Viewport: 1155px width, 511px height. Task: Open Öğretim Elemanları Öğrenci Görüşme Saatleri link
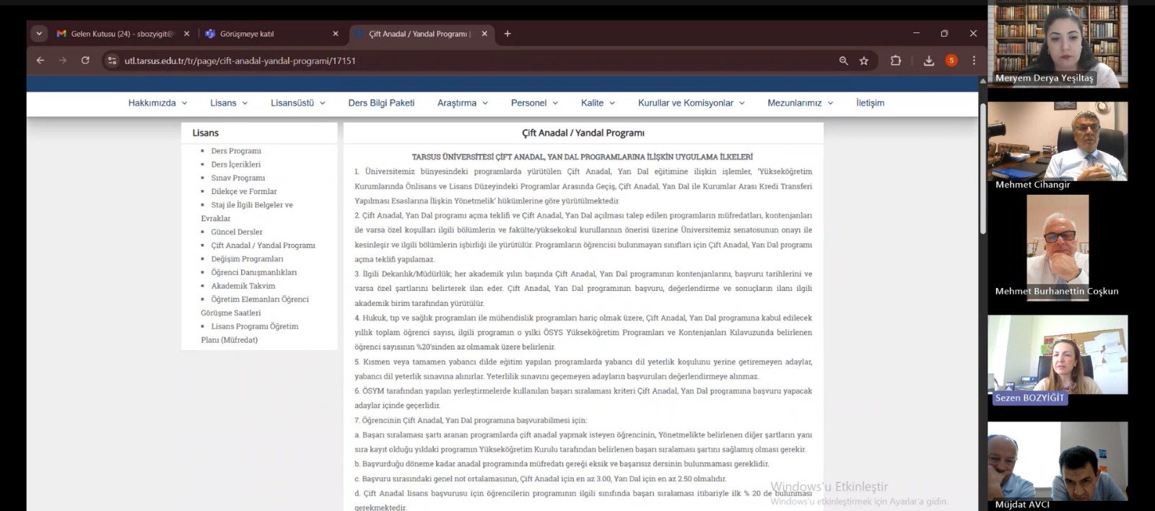click(x=255, y=306)
